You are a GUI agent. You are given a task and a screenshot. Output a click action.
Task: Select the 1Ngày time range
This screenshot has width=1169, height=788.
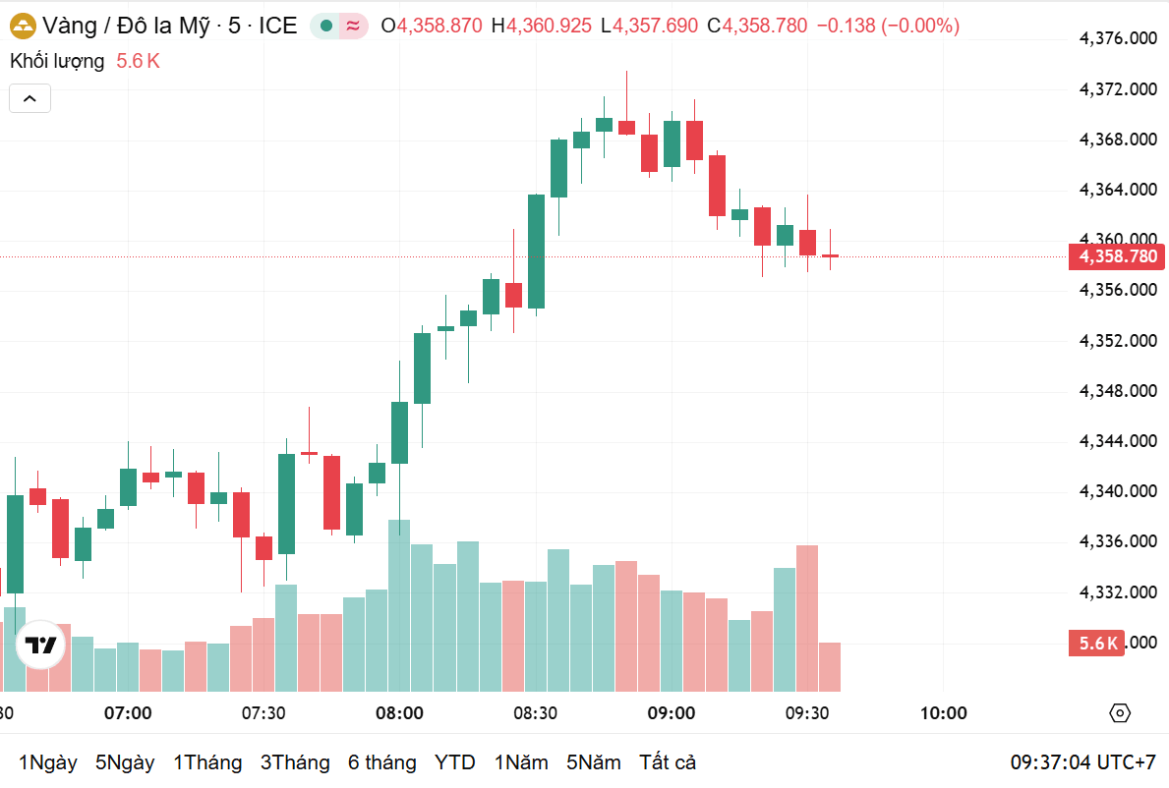pos(48,762)
